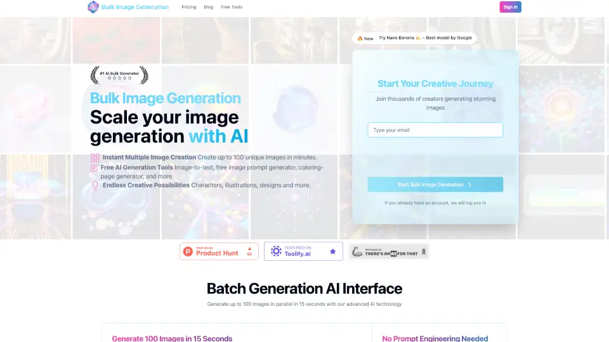Click the Sign In button

coord(510,7)
